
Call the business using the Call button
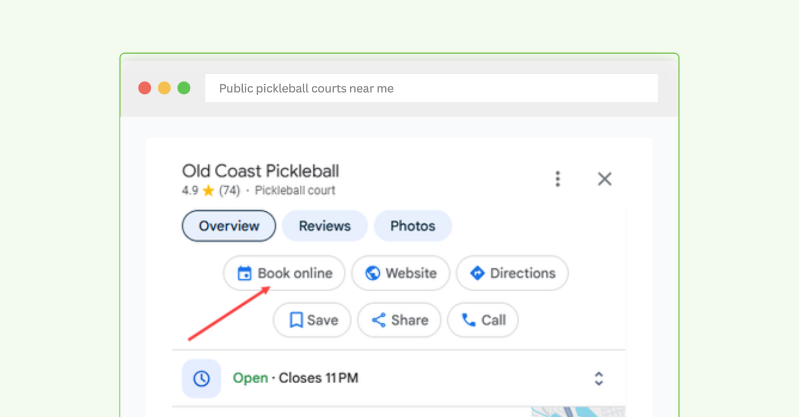(x=483, y=320)
